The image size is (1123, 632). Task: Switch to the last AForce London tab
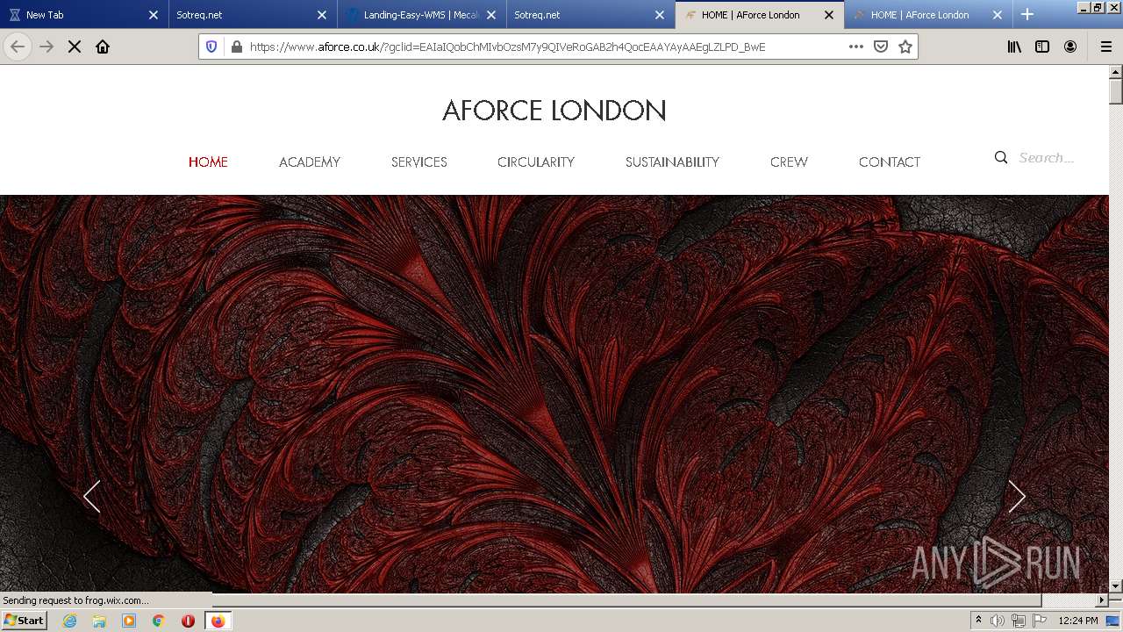(927, 15)
